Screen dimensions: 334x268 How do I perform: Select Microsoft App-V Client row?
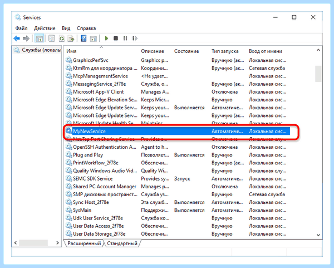177,92
